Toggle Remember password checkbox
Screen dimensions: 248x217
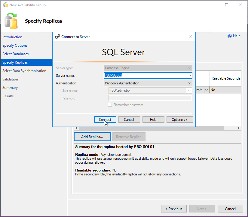point(110,105)
